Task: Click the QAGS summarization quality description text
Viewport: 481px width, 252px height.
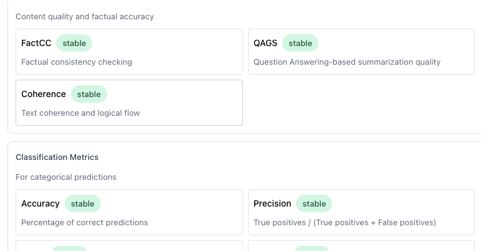Action: click(347, 62)
